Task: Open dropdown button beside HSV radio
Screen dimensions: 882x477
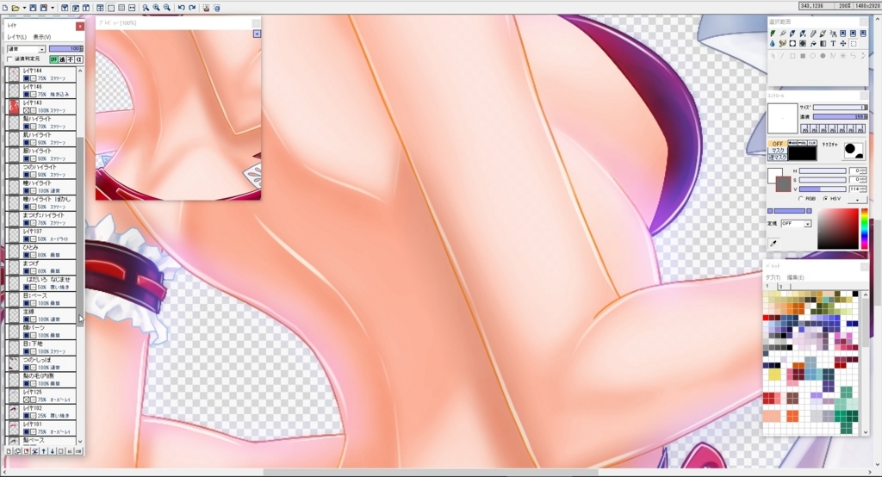Action: click(857, 199)
